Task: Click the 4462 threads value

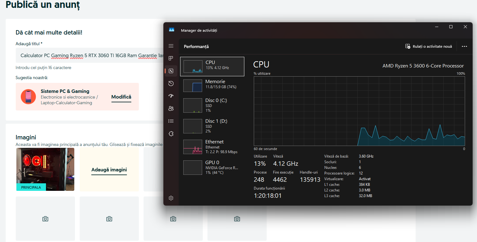Action: point(280,180)
